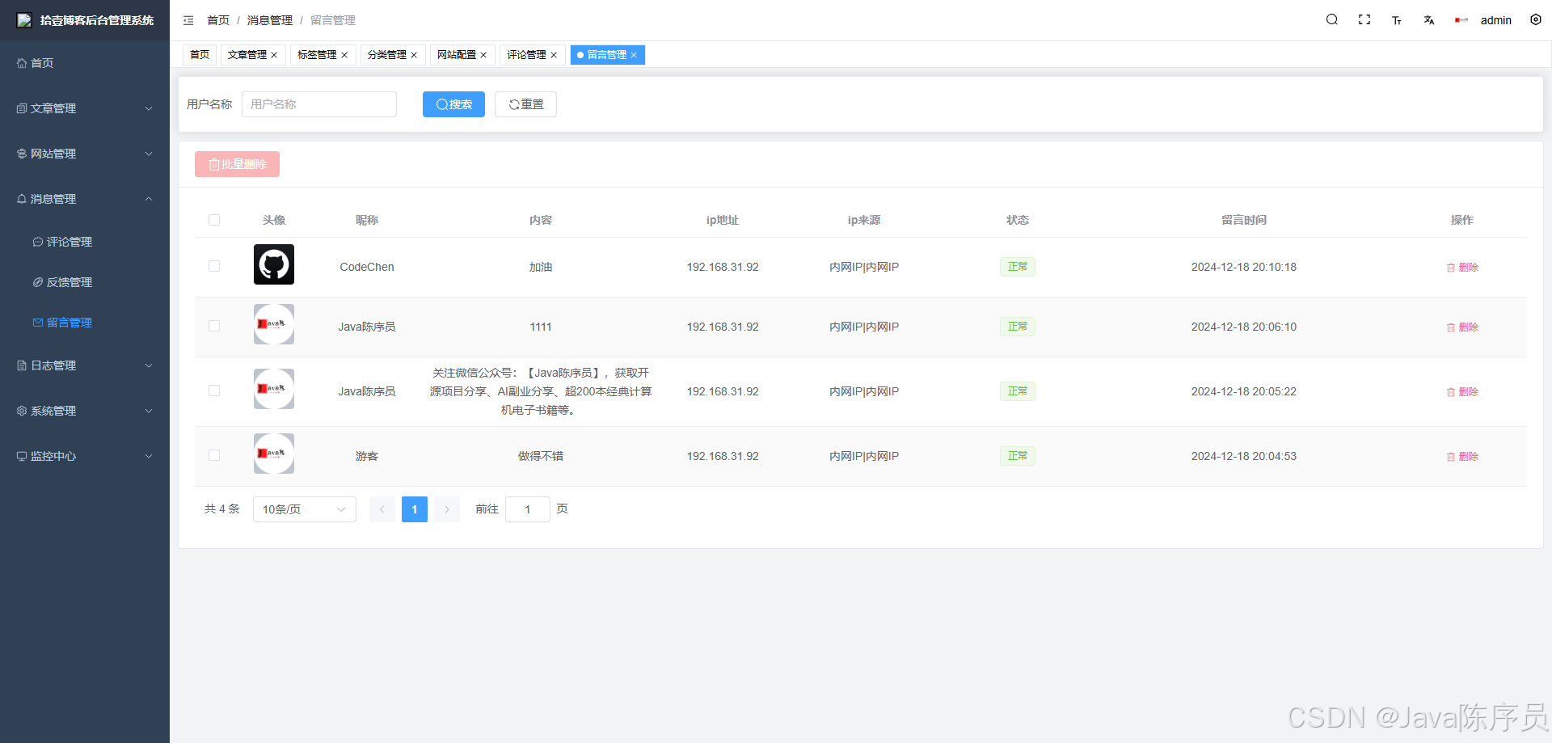The width and height of the screenshot is (1552, 743).
Task: Check the checkbox for the 1111 row
Action: click(214, 326)
